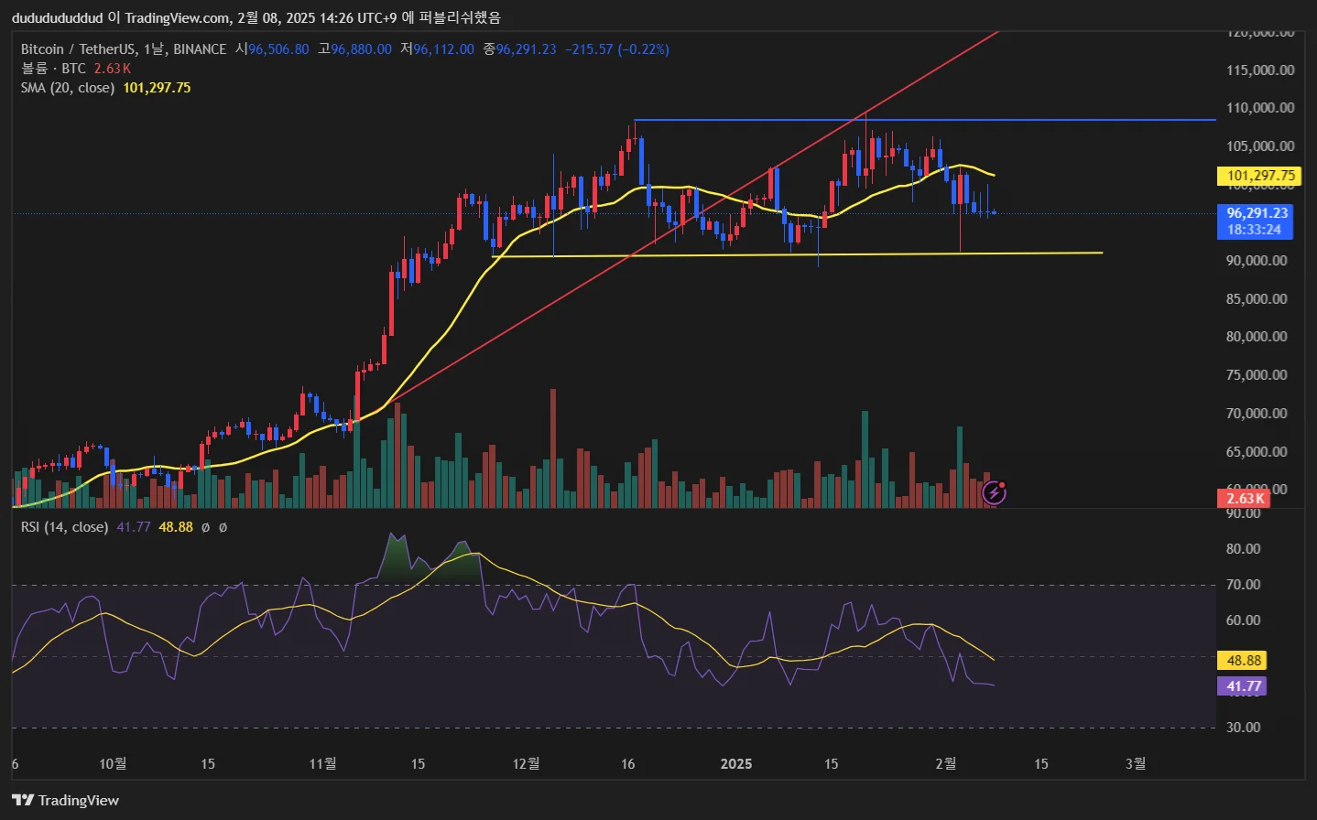This screenshot has height=820, width=1317.
Task: Click the 65,000.00 price axis label
Action: click(x=1257, y=452)
